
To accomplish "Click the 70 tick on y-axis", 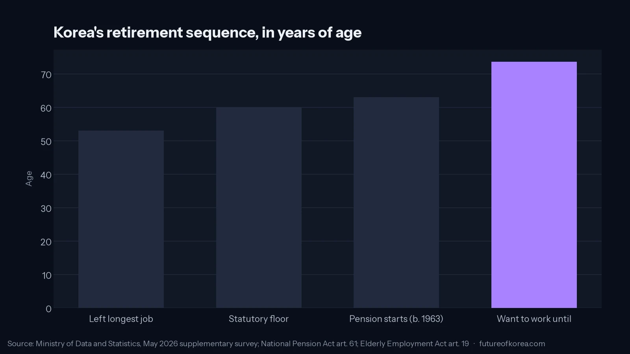I will [x=46, y=75].
